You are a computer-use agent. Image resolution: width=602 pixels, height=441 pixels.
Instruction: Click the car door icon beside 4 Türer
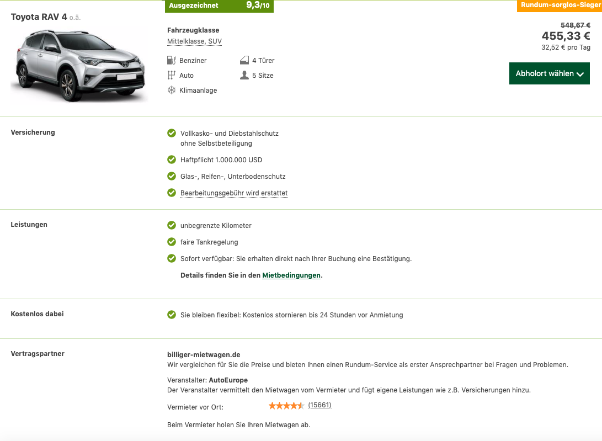pyautogui.click(x=244, y=60)
